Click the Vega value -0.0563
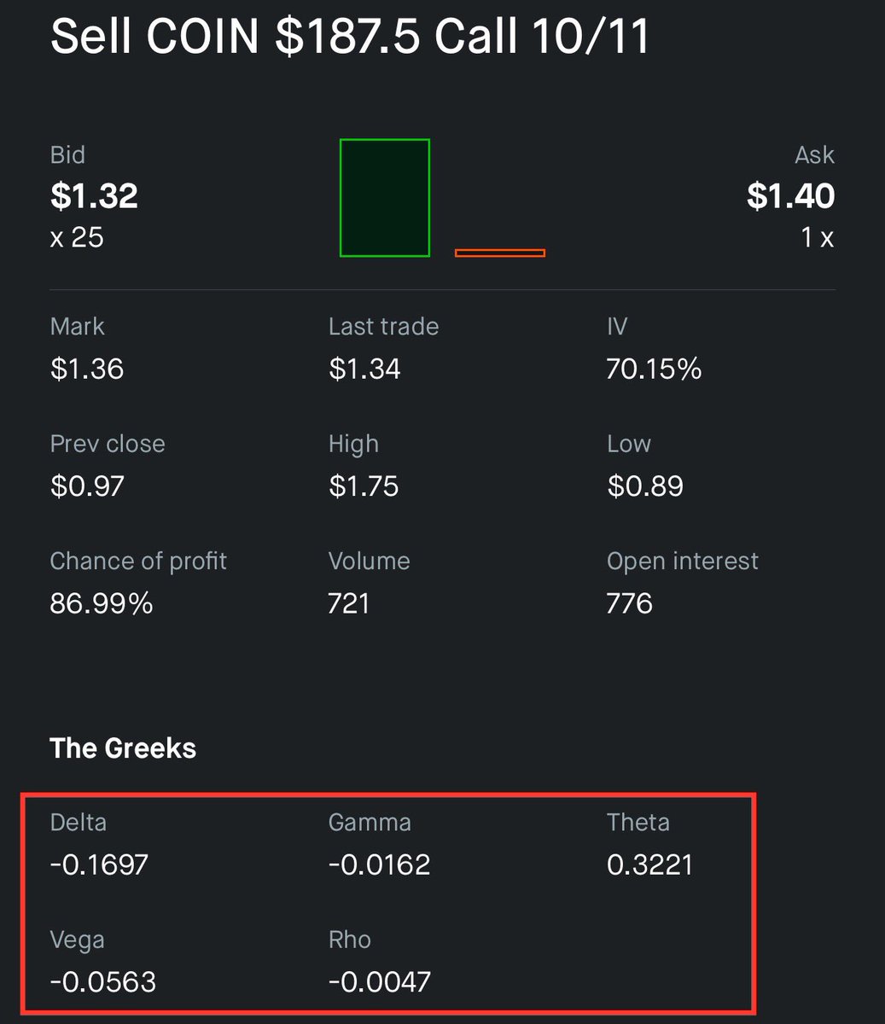The image size is (885, 1024). point(104,981)
